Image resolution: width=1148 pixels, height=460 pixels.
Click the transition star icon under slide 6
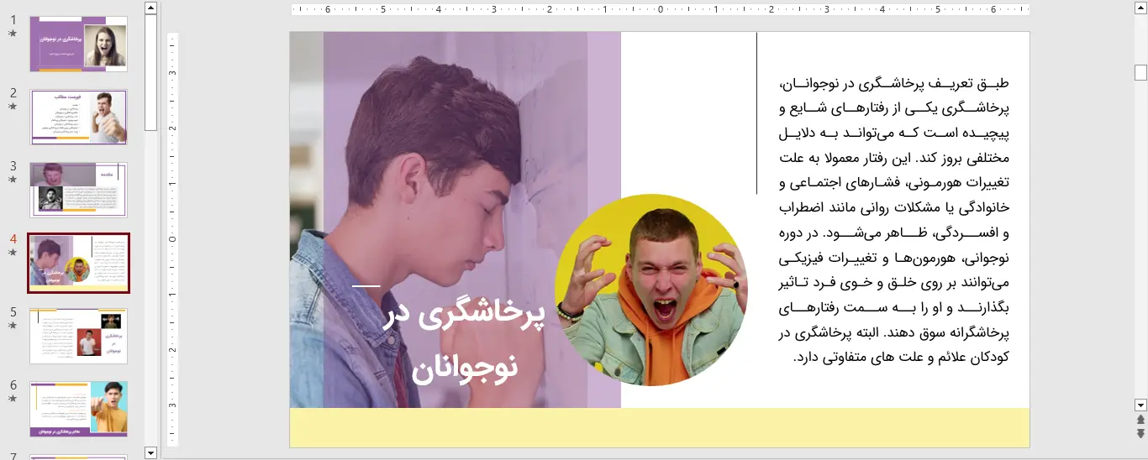pyautogui.click(x=13, y=398)
